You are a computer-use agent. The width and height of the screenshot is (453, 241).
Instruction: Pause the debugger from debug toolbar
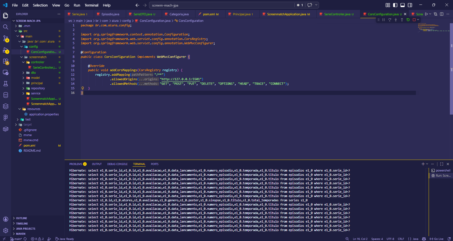pyautogui.click(x=384, y=20)
